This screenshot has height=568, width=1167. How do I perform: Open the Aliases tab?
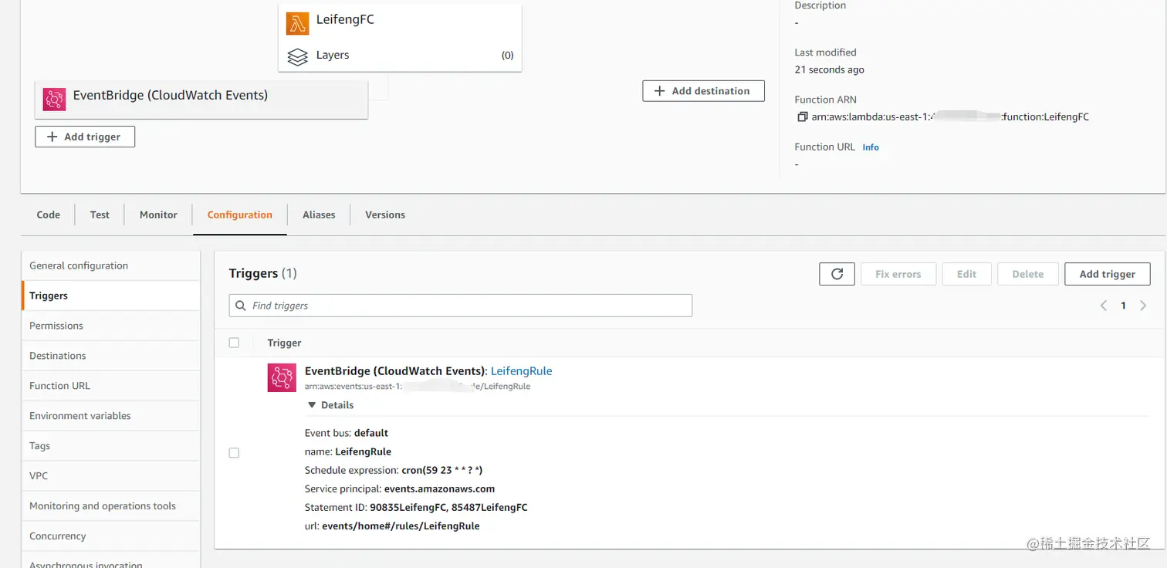point(319,215)
